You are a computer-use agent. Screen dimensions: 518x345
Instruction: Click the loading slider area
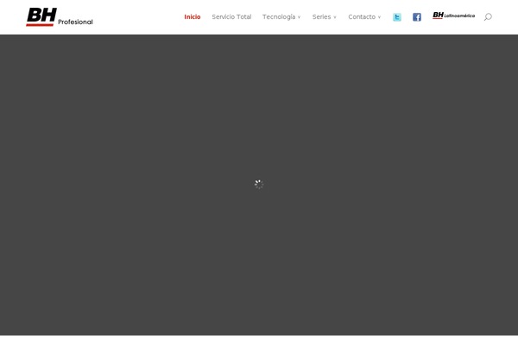pyautogui.click(x=259, y=185)
